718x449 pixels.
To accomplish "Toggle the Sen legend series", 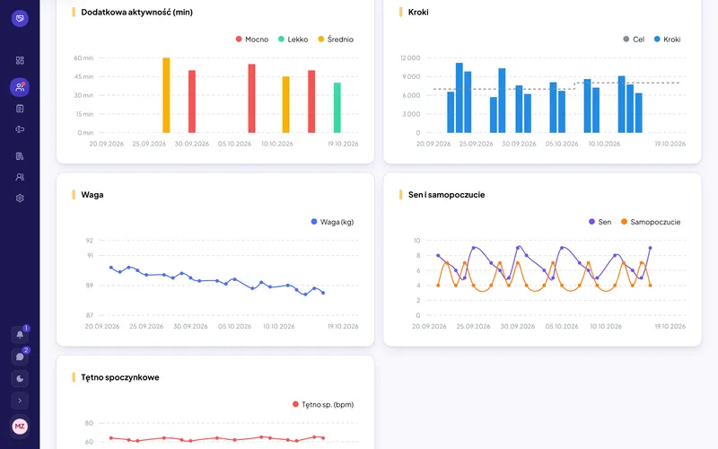I will click(x=600, y=222).
